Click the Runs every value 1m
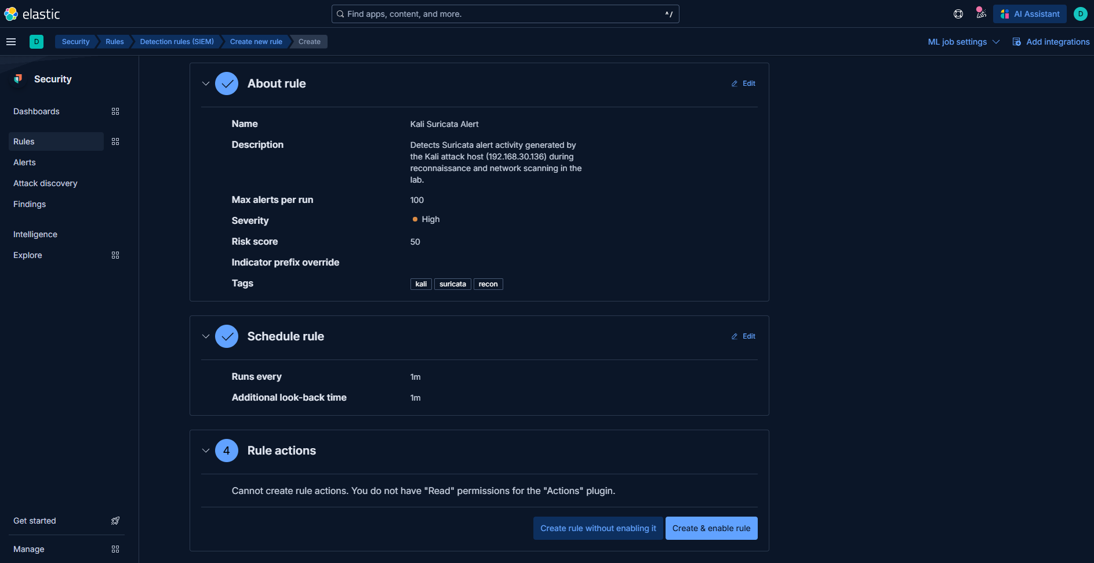The height and width of the screenshot is (563, 1094). click(x=415, y=377)
